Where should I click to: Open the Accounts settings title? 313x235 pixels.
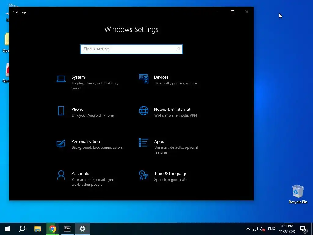tap(80, 174)
